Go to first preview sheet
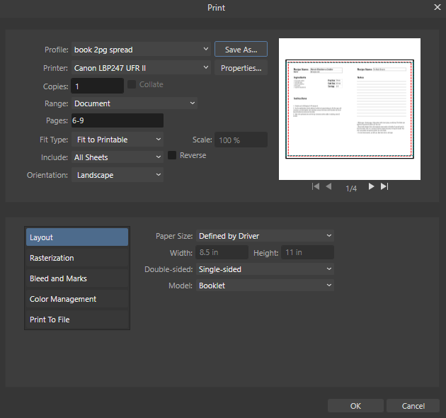The height and width of the screenshot is (418, 446). (316, 186)
